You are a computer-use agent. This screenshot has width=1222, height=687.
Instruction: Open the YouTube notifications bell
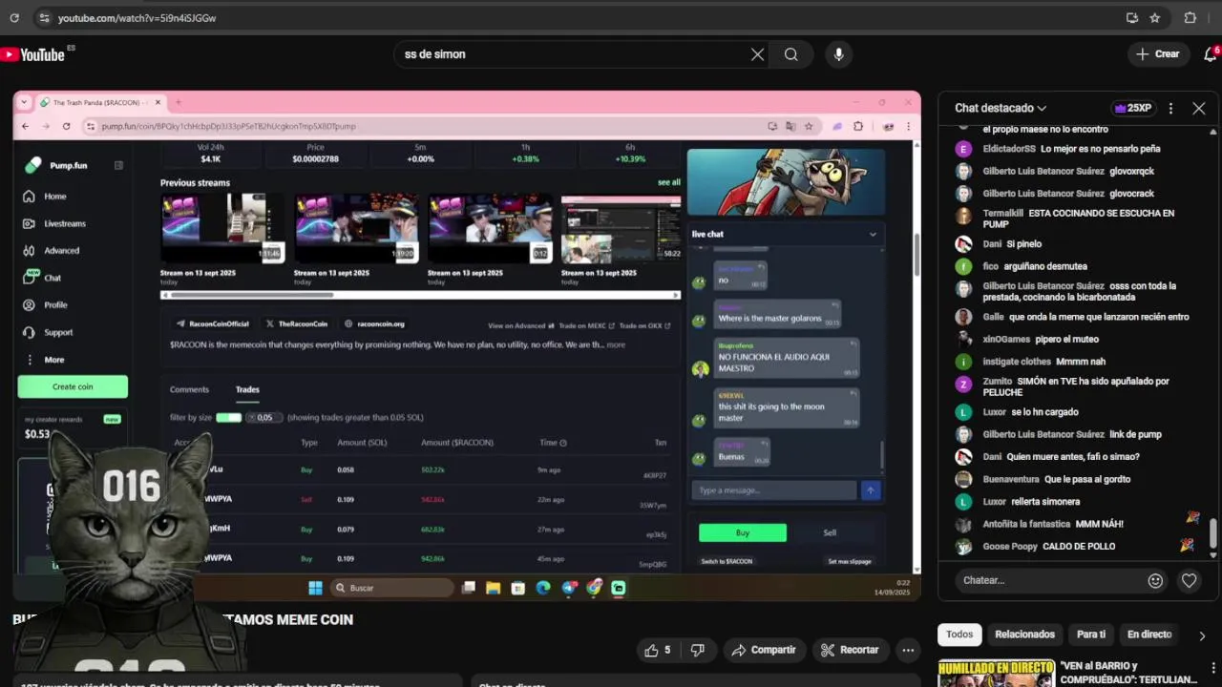pyautogui.click(x=1211, y=53)
